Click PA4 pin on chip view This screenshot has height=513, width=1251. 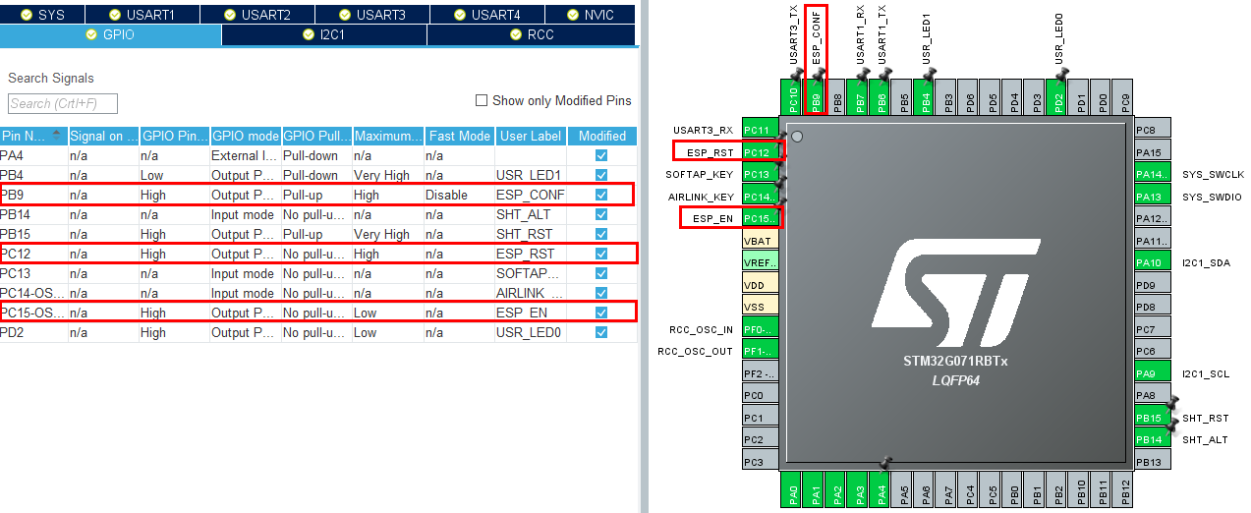881,489
